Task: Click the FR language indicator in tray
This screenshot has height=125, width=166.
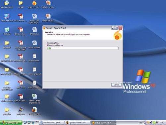Action: coord(140,123)
